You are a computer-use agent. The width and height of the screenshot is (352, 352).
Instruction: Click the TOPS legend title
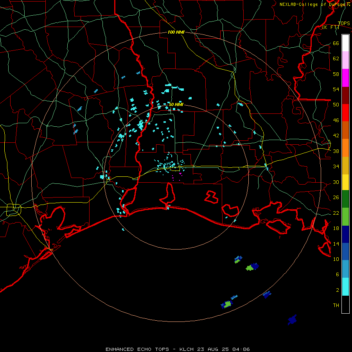[x=343, y=23]
